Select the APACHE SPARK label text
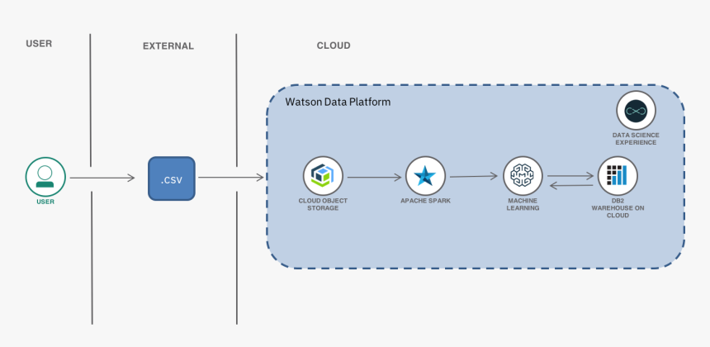The image size is (710, 347). [426, 201]
